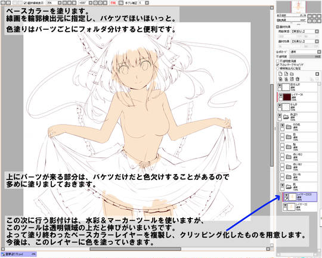This screenshot has height=258, width=322.
Task: Hide the dark red レイヤー26 layer
Action: (x=281, y=95)
